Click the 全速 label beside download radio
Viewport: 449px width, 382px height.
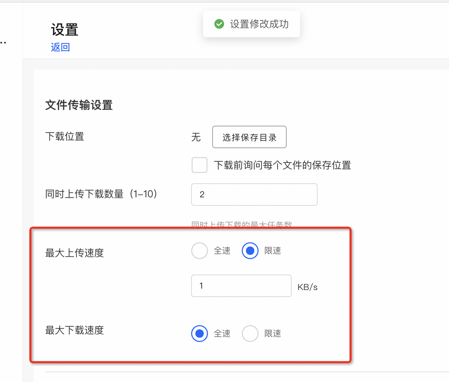(x=222, y=334)
